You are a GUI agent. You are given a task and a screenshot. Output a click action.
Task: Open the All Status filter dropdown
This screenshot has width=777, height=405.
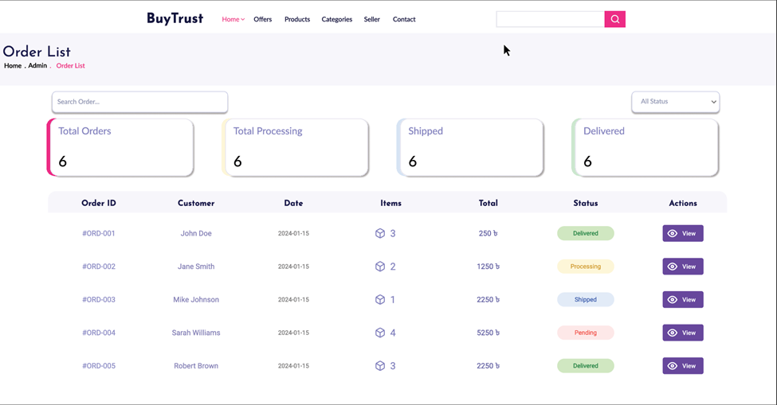pyautogui.click(x=676, y=102)
